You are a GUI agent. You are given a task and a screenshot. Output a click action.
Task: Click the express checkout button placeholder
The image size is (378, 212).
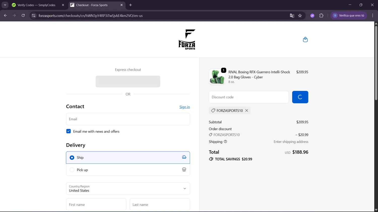[x=128, y=81]
